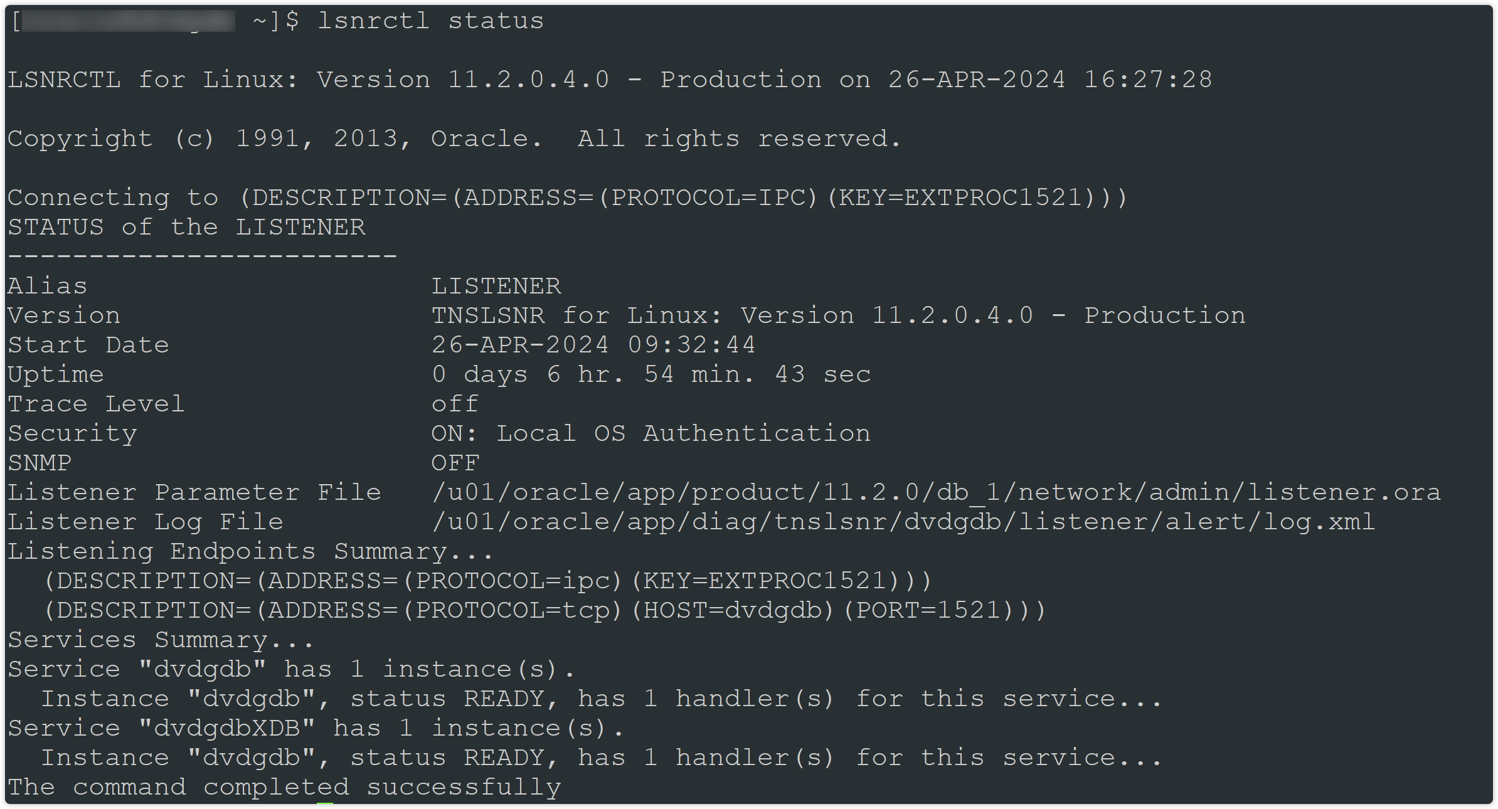Image resolution: width=1498 pixels, height=809 pixels.
Task: Click the 'STATUS of the LISTENER' heading
Action: [186, 227]
